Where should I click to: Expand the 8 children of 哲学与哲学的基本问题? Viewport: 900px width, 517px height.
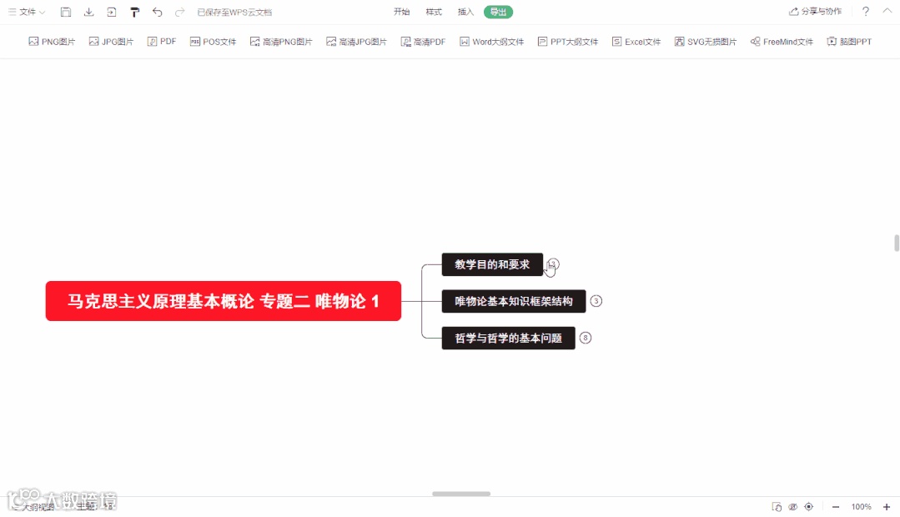[x=586, y=338]
